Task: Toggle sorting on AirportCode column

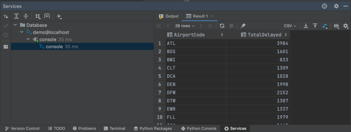Action: tap(222, 35)
